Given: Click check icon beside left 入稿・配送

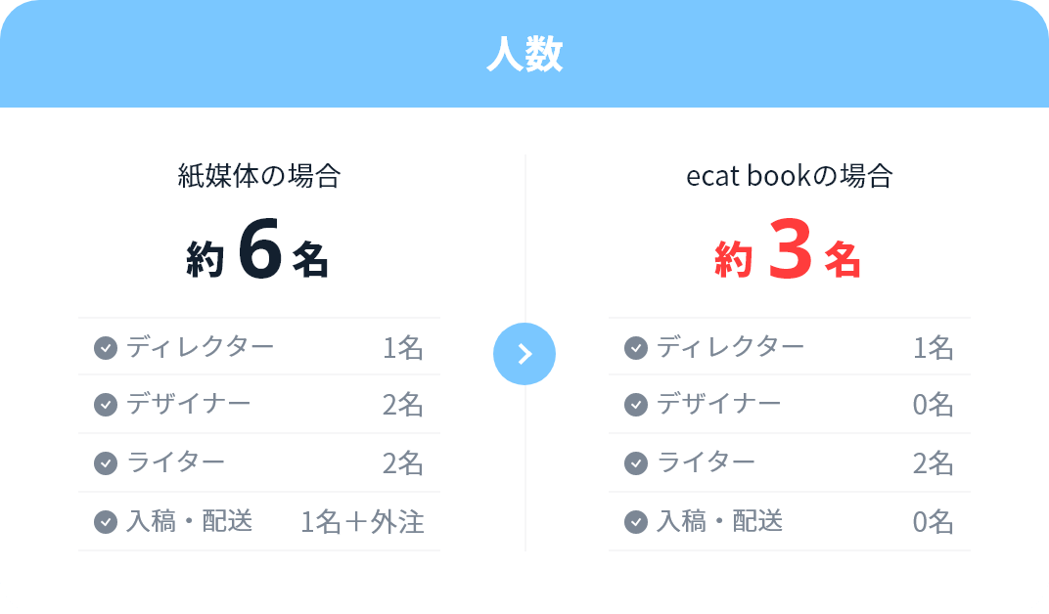Looking at the screenshot, I should (106, 522).
